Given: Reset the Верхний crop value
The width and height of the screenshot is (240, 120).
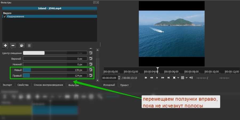Looking at the screenshot, I should click(x=91, y=59).
